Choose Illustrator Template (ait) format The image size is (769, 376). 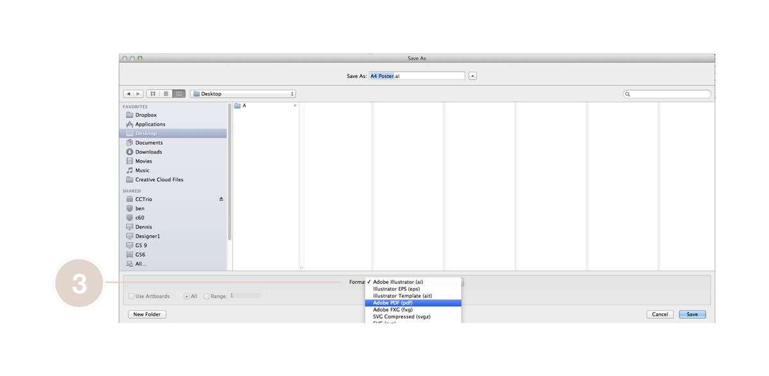[x=413, y=296]
